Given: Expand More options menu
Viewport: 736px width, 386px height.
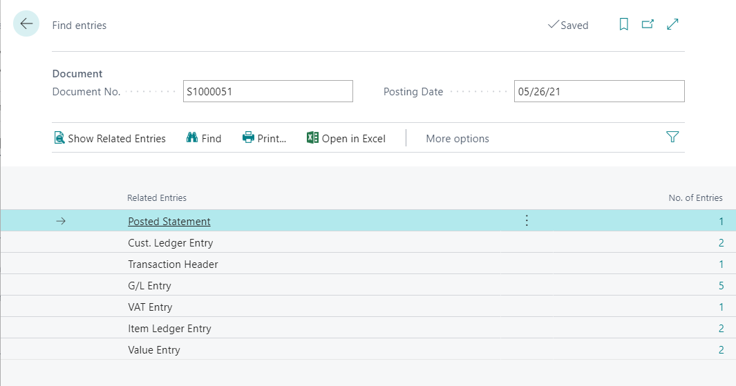Looking at the screenshot, I should coord(457,138).
